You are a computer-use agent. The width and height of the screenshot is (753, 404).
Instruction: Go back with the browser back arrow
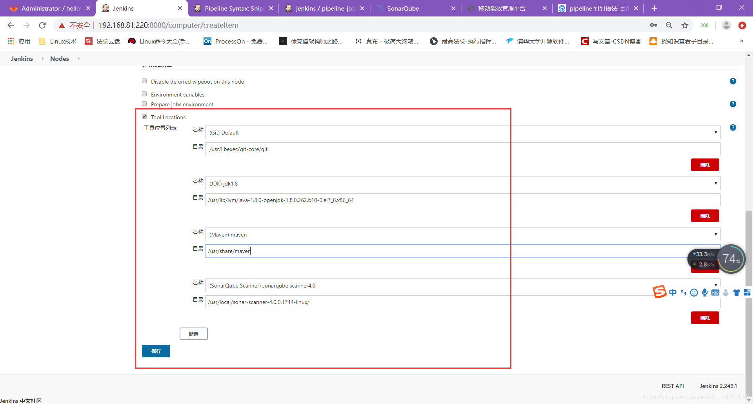pyautogui.click(x=11, y=25)
